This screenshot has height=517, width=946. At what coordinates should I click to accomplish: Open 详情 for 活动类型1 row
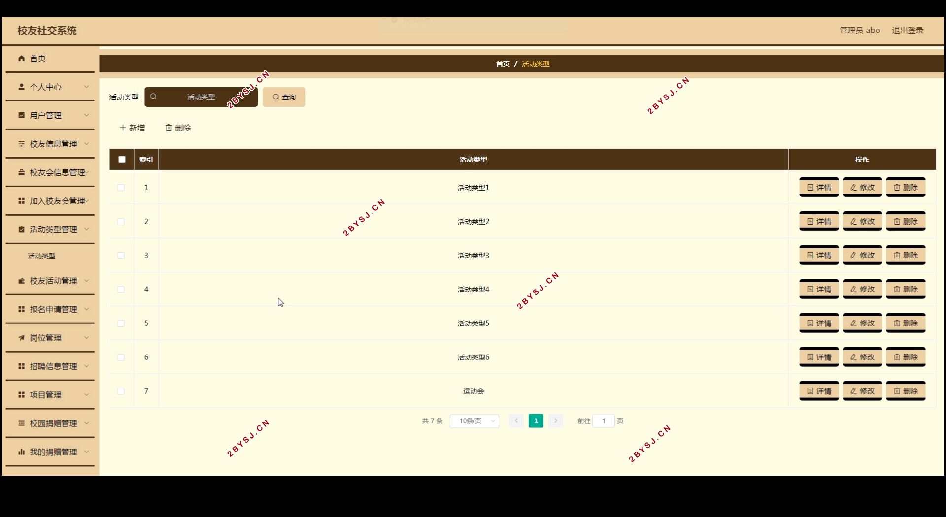coord(819,187)
